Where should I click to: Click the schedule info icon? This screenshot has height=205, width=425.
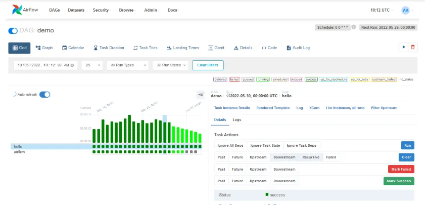pos(354,27)
